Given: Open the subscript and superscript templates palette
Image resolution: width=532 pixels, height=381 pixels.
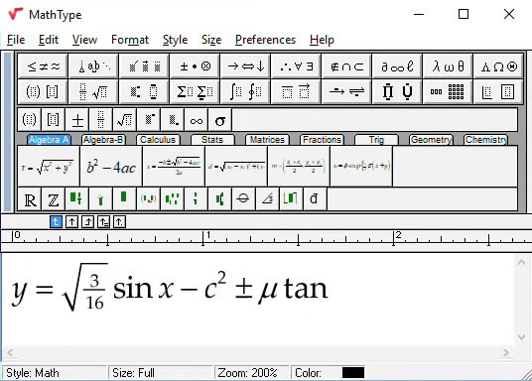Looking at the screenshot, I should coord(144,91).
